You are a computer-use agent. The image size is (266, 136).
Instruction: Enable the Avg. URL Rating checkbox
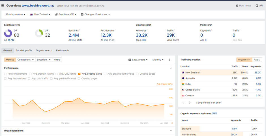coord(57,74)
